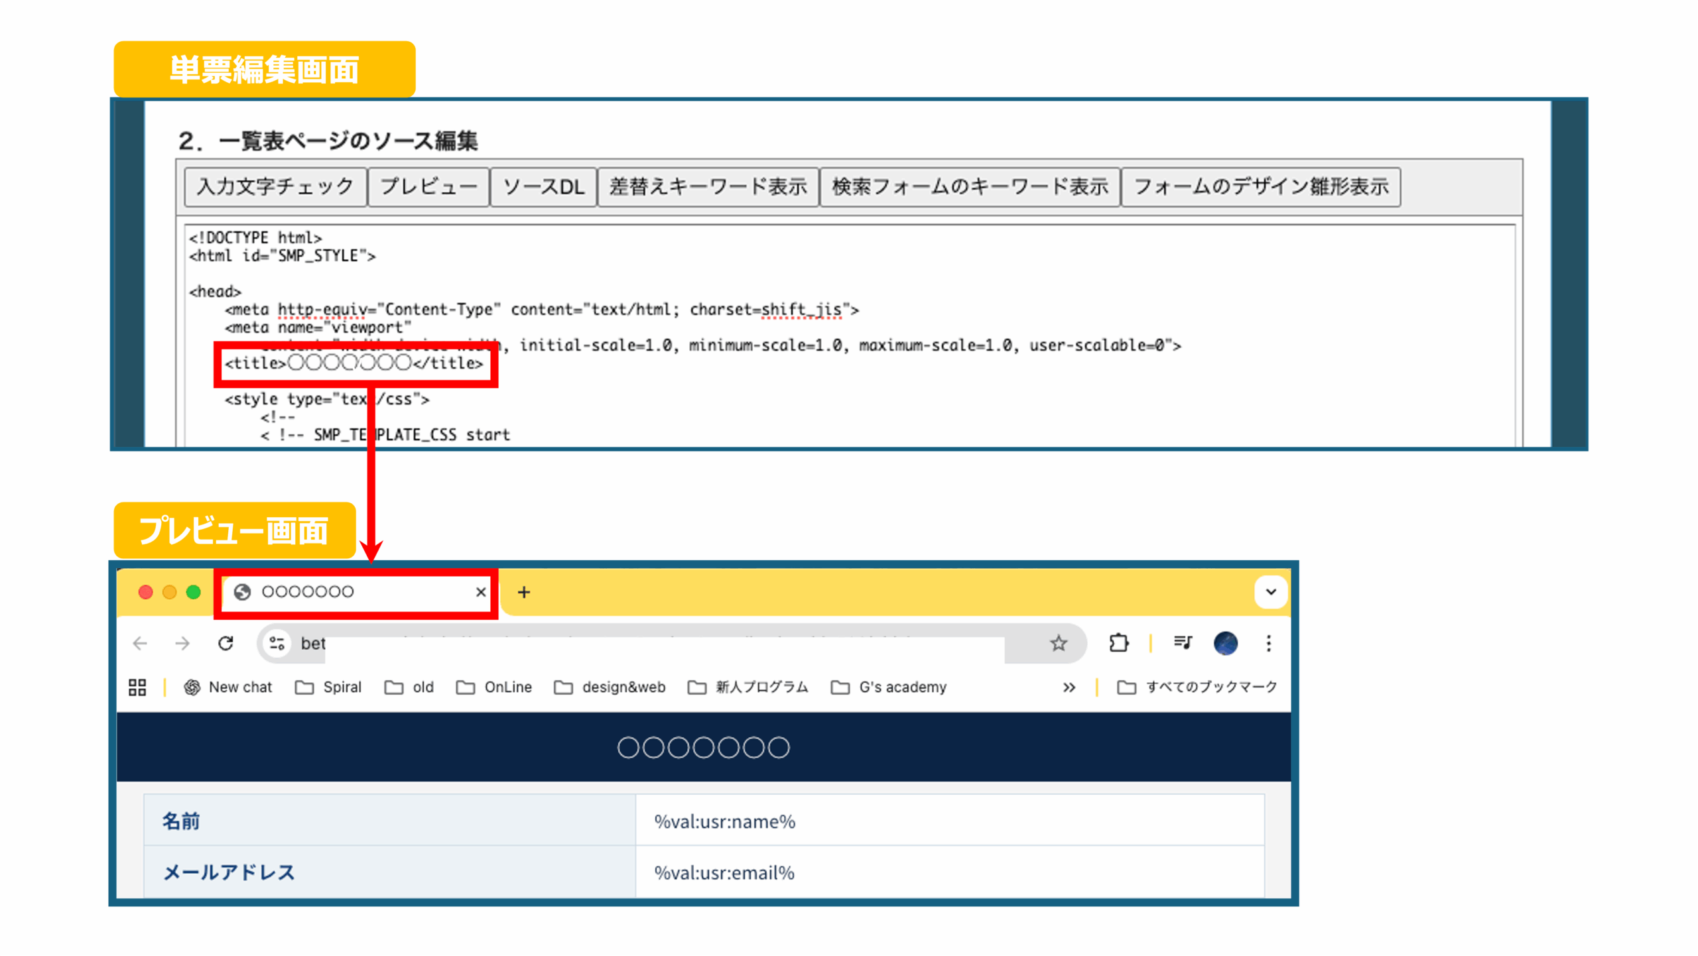Click the yellow minimize window dot
Image resolution: width=1698 pixels, height=956 pixels.
click(170, 592)
